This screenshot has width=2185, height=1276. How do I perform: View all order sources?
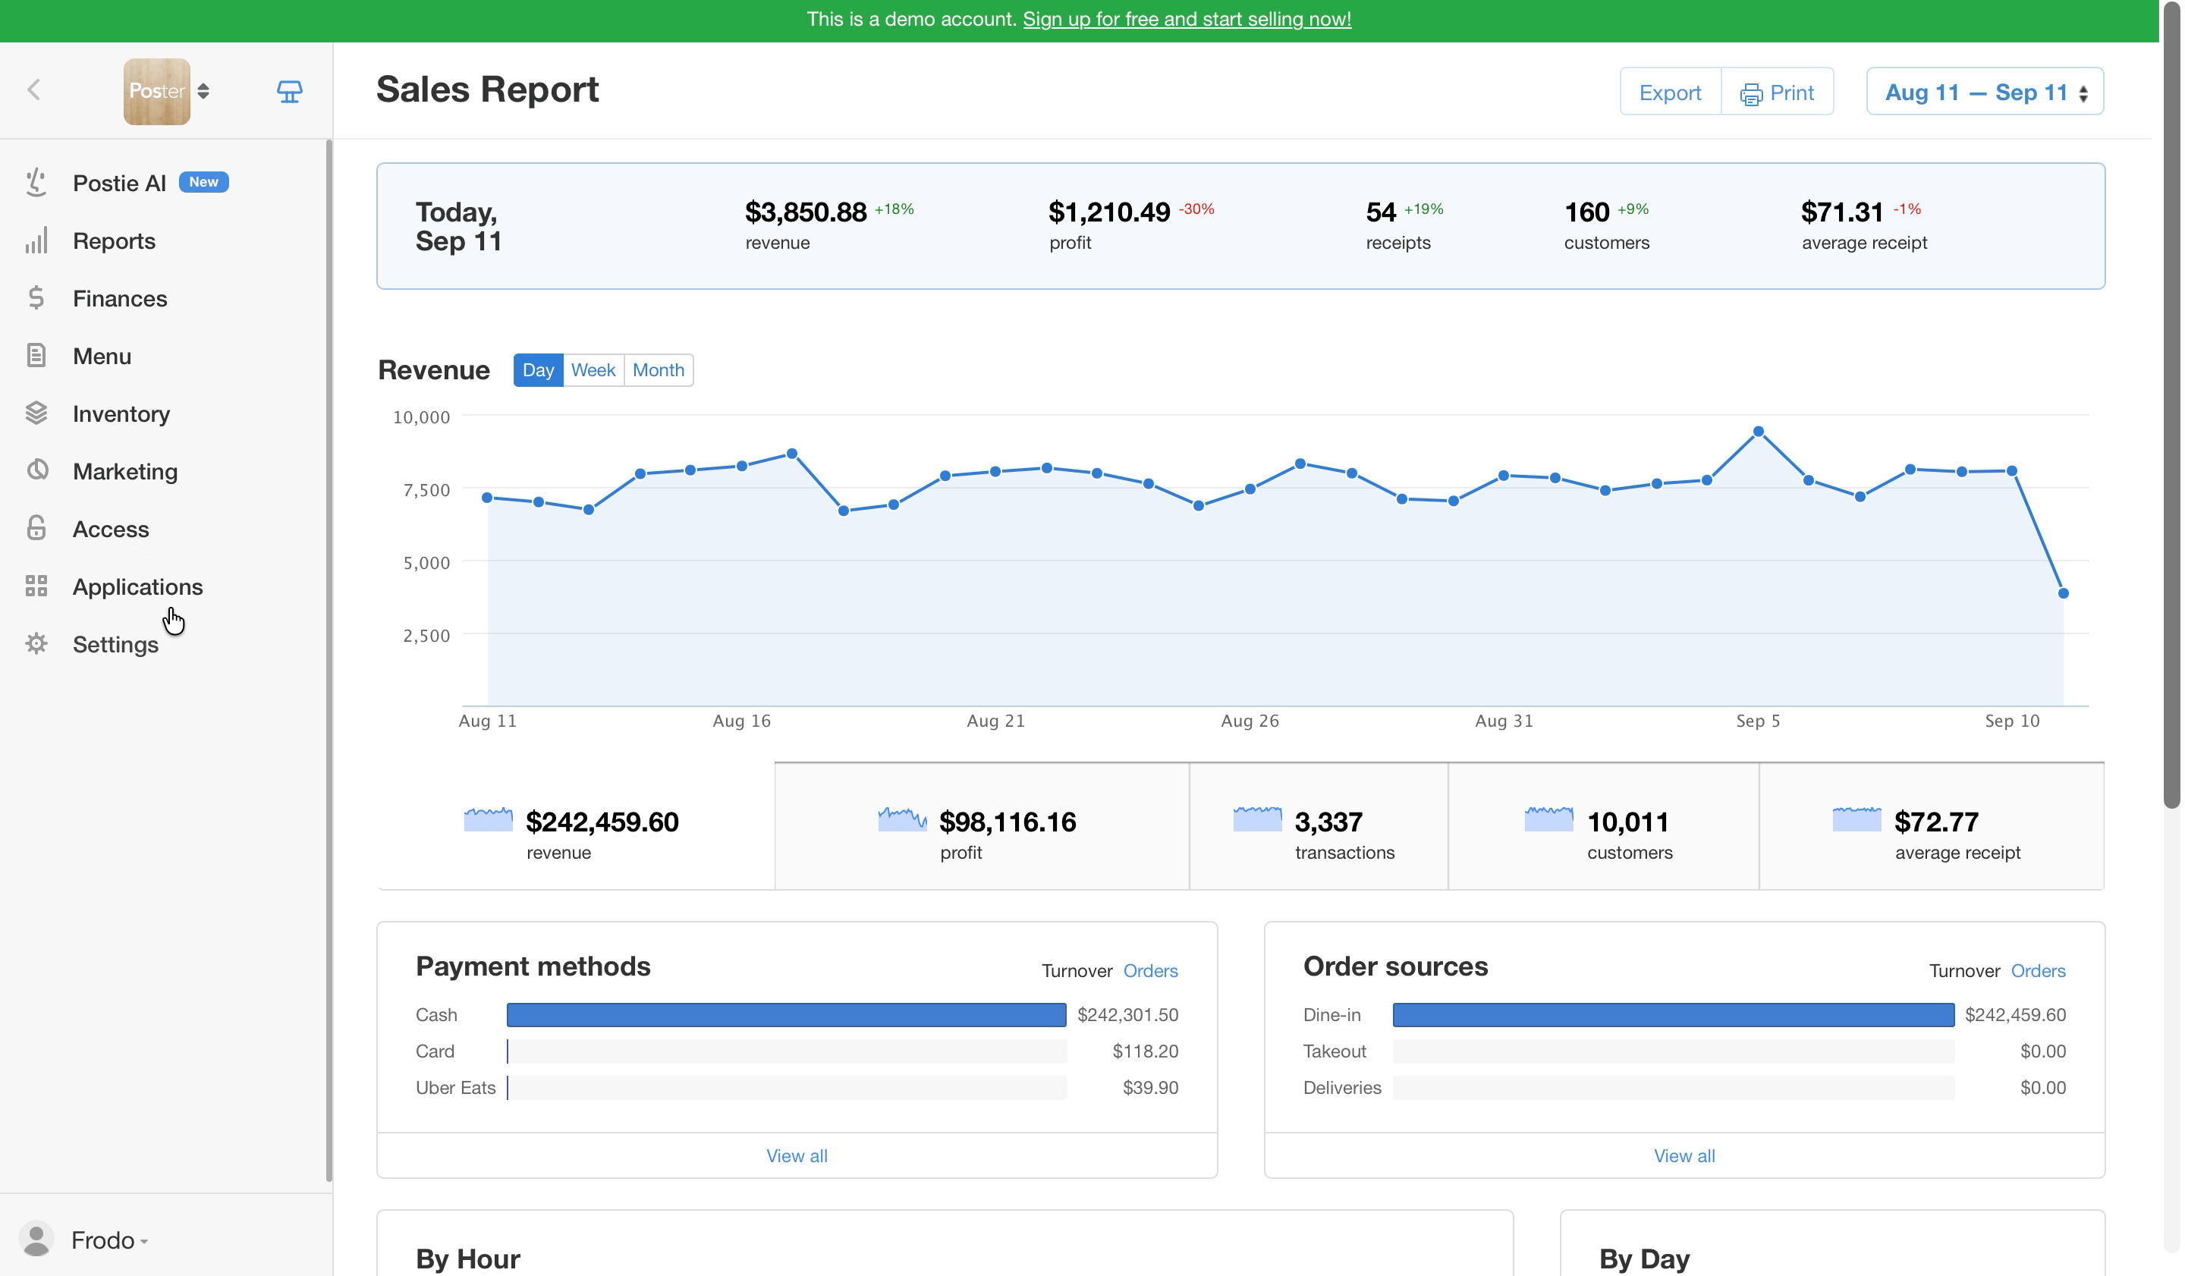click(1684, 1155)
